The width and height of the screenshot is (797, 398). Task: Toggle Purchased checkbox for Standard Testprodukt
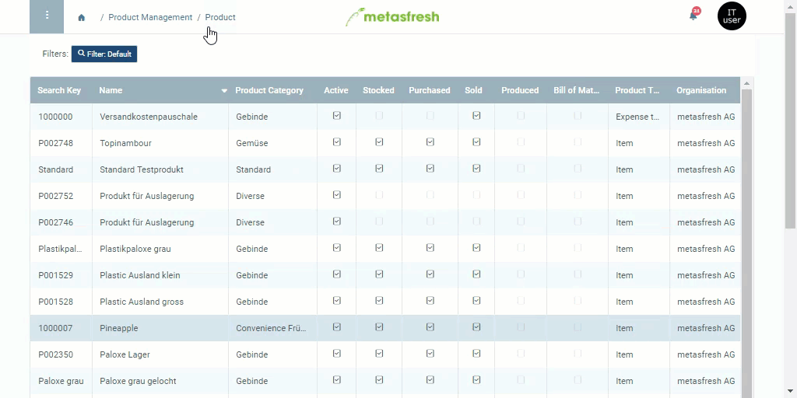(x=430, y=169)
